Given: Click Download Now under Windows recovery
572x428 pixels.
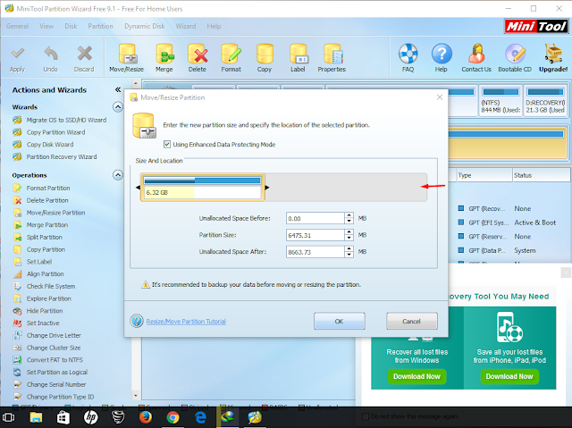Looking at the screenshot, I should (416, 376).
